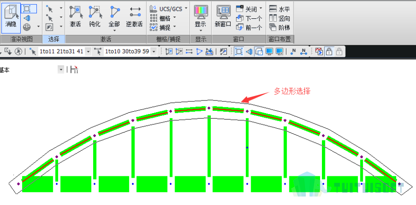
Task: Toggle the closed padlock lock icon
Action: point(339,51)
